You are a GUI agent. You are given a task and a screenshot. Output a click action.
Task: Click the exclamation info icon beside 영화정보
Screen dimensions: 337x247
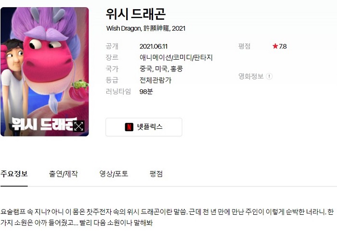[x=269, y=76]
